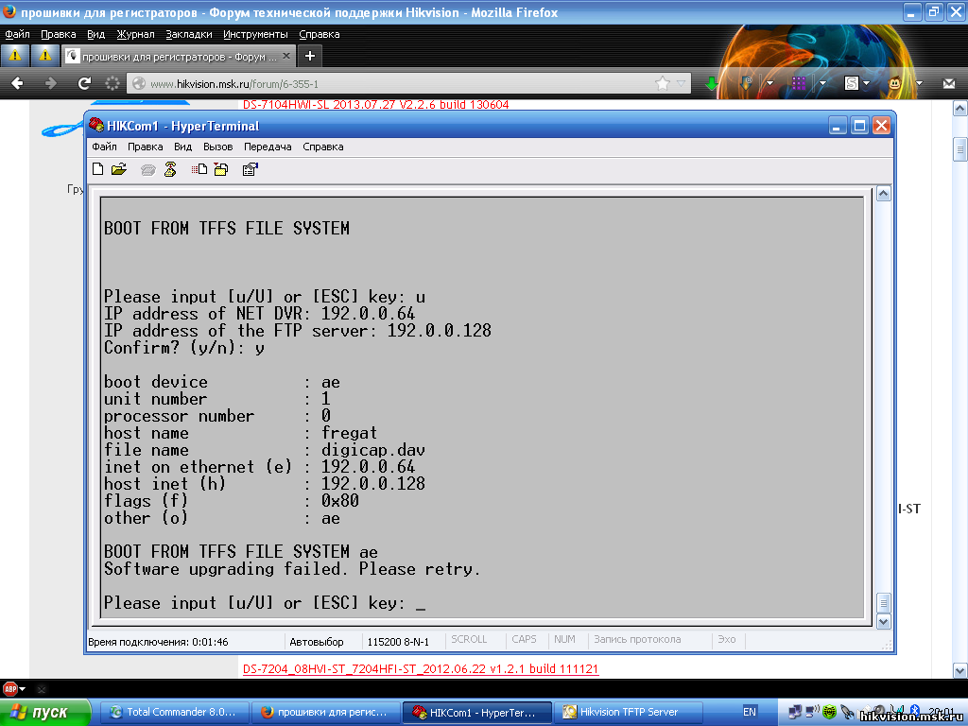The width and height of the screenshot is (968, 726).
Task: Click the Windows пуск Start button
Action: click(x=45, y=713)
